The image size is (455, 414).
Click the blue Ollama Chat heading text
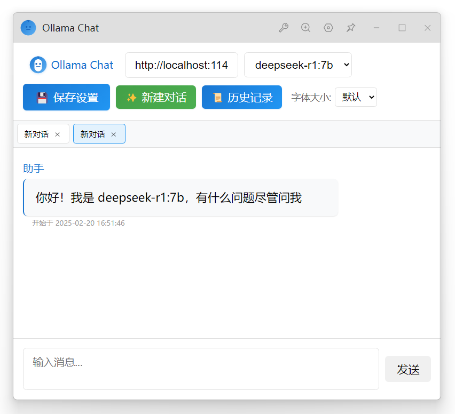[x=82, y=65]
